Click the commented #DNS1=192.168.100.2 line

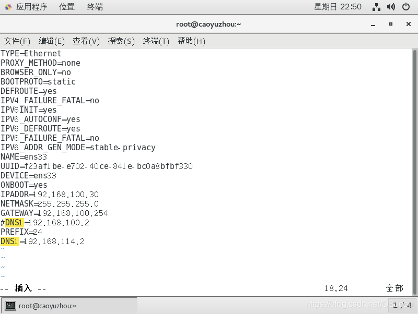coord(45,223)
